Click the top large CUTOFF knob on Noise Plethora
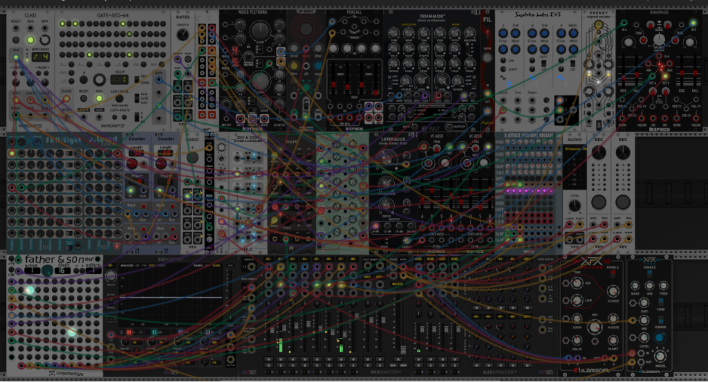This screenshot has width=708, height=382. pos(259,30)
